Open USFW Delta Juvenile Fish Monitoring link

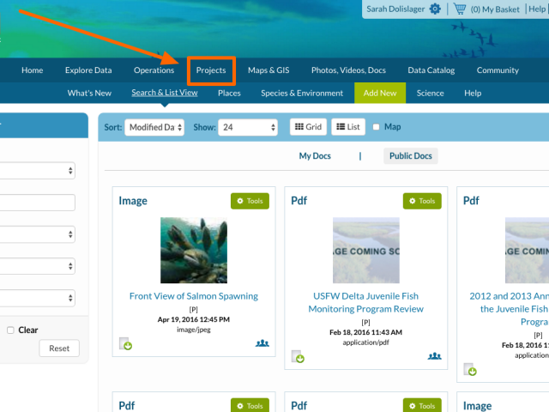tap(366, 303)
